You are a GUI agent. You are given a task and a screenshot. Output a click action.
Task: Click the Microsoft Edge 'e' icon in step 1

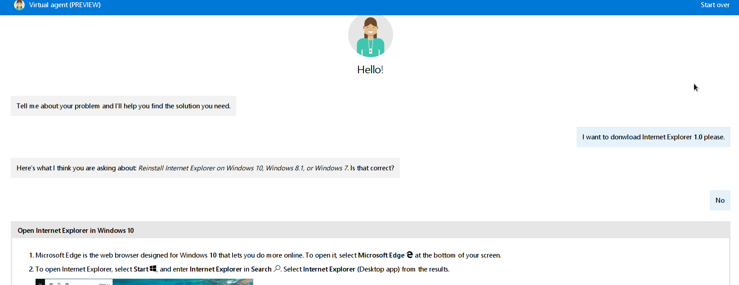[409, 255]
